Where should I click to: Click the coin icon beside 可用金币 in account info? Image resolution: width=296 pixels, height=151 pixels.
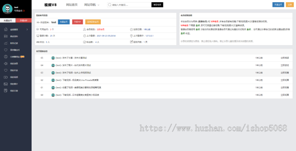37,29
